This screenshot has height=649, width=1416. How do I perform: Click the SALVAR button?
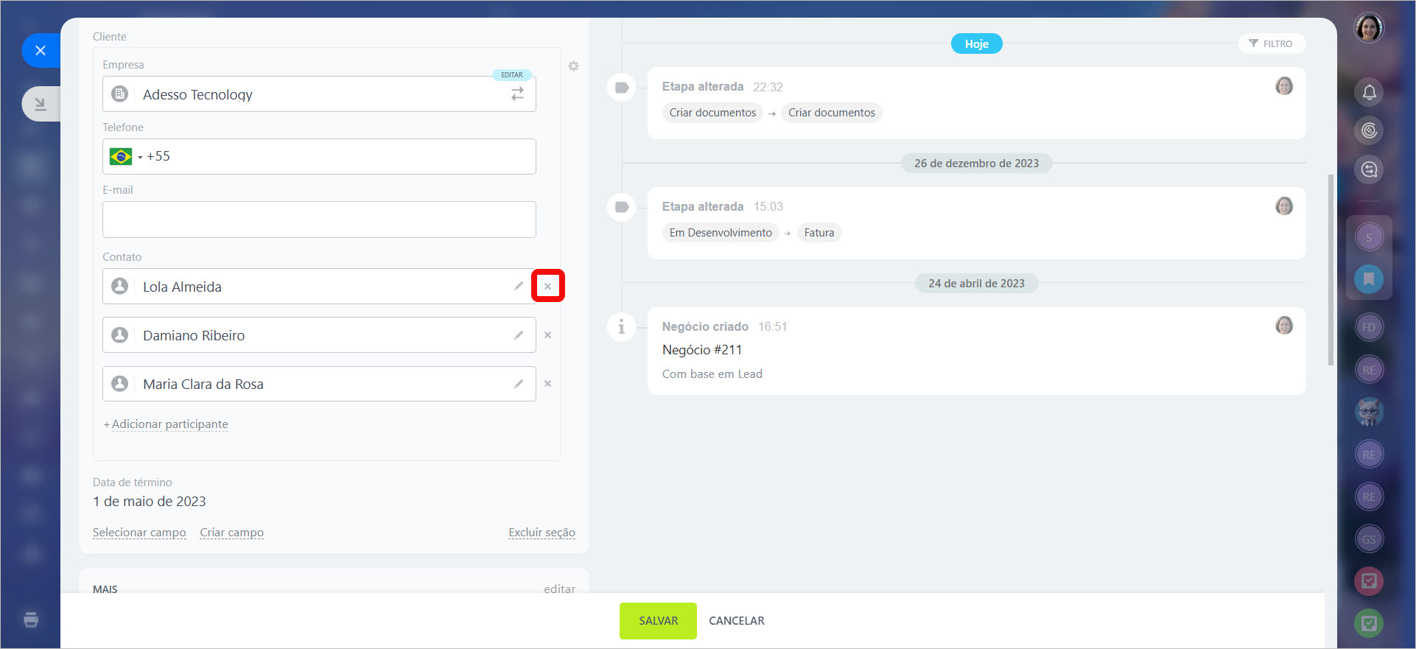658,621
